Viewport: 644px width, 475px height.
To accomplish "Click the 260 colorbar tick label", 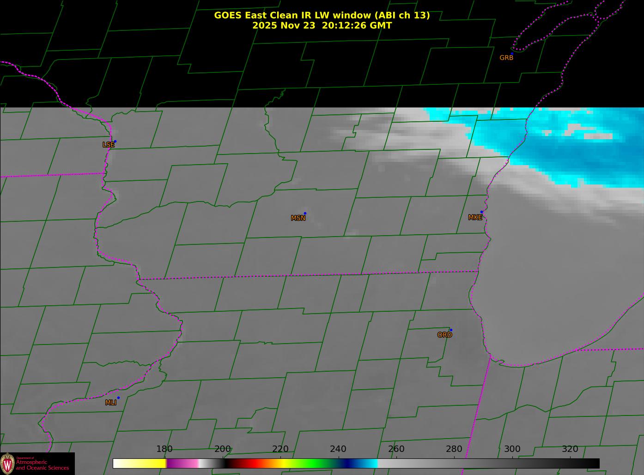I will (396, 449).
